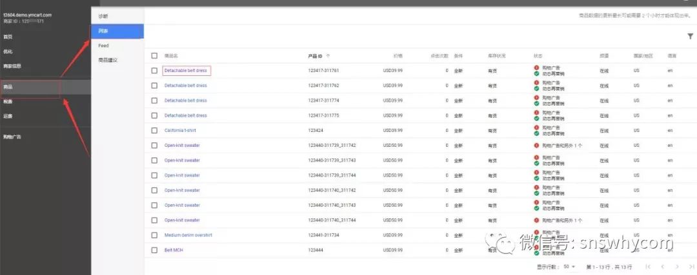The width and height of the screenshot is (697, 275).
Task: Sort by 产品 ID column arrow
Action: pyautogui.click(x=328, y=56)
